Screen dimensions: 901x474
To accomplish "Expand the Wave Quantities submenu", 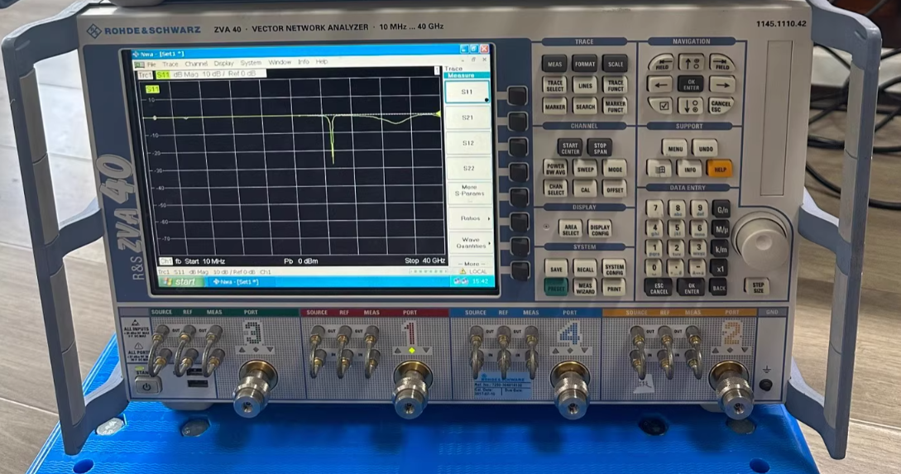I will click(x=471, y=243).
